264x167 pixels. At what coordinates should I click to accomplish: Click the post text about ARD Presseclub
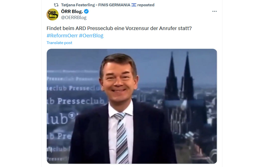[x=119, y=28]
